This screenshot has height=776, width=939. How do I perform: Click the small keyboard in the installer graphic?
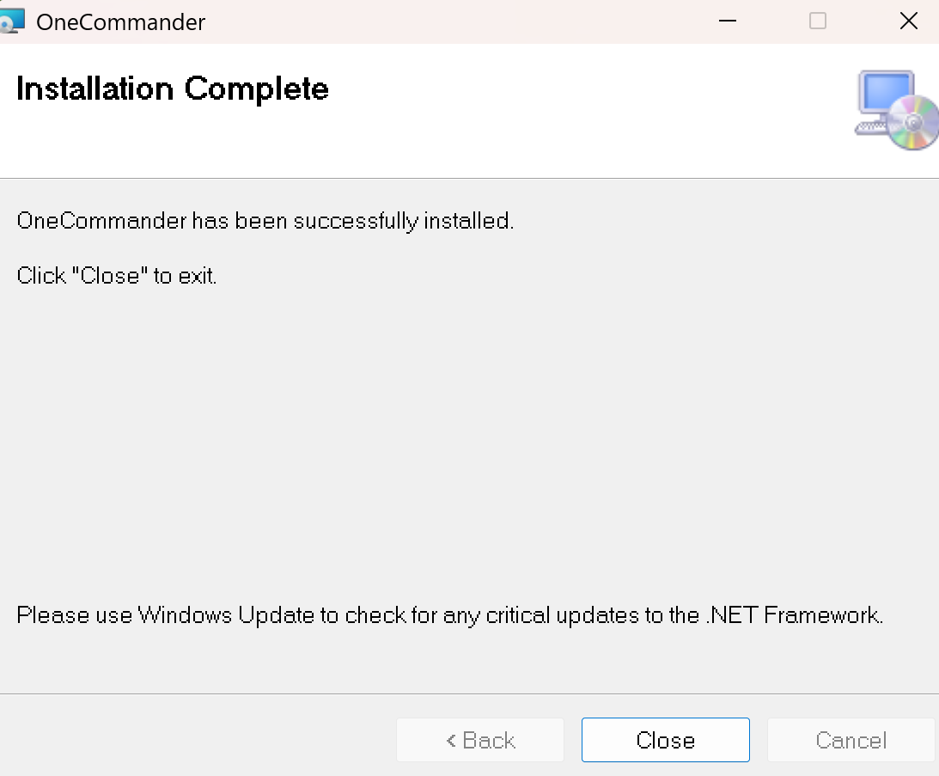[x=870, y=128]
